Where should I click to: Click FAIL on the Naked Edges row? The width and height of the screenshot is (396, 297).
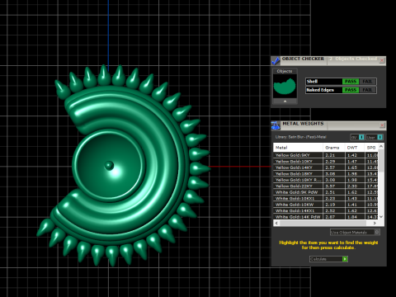tap(367, 90)
